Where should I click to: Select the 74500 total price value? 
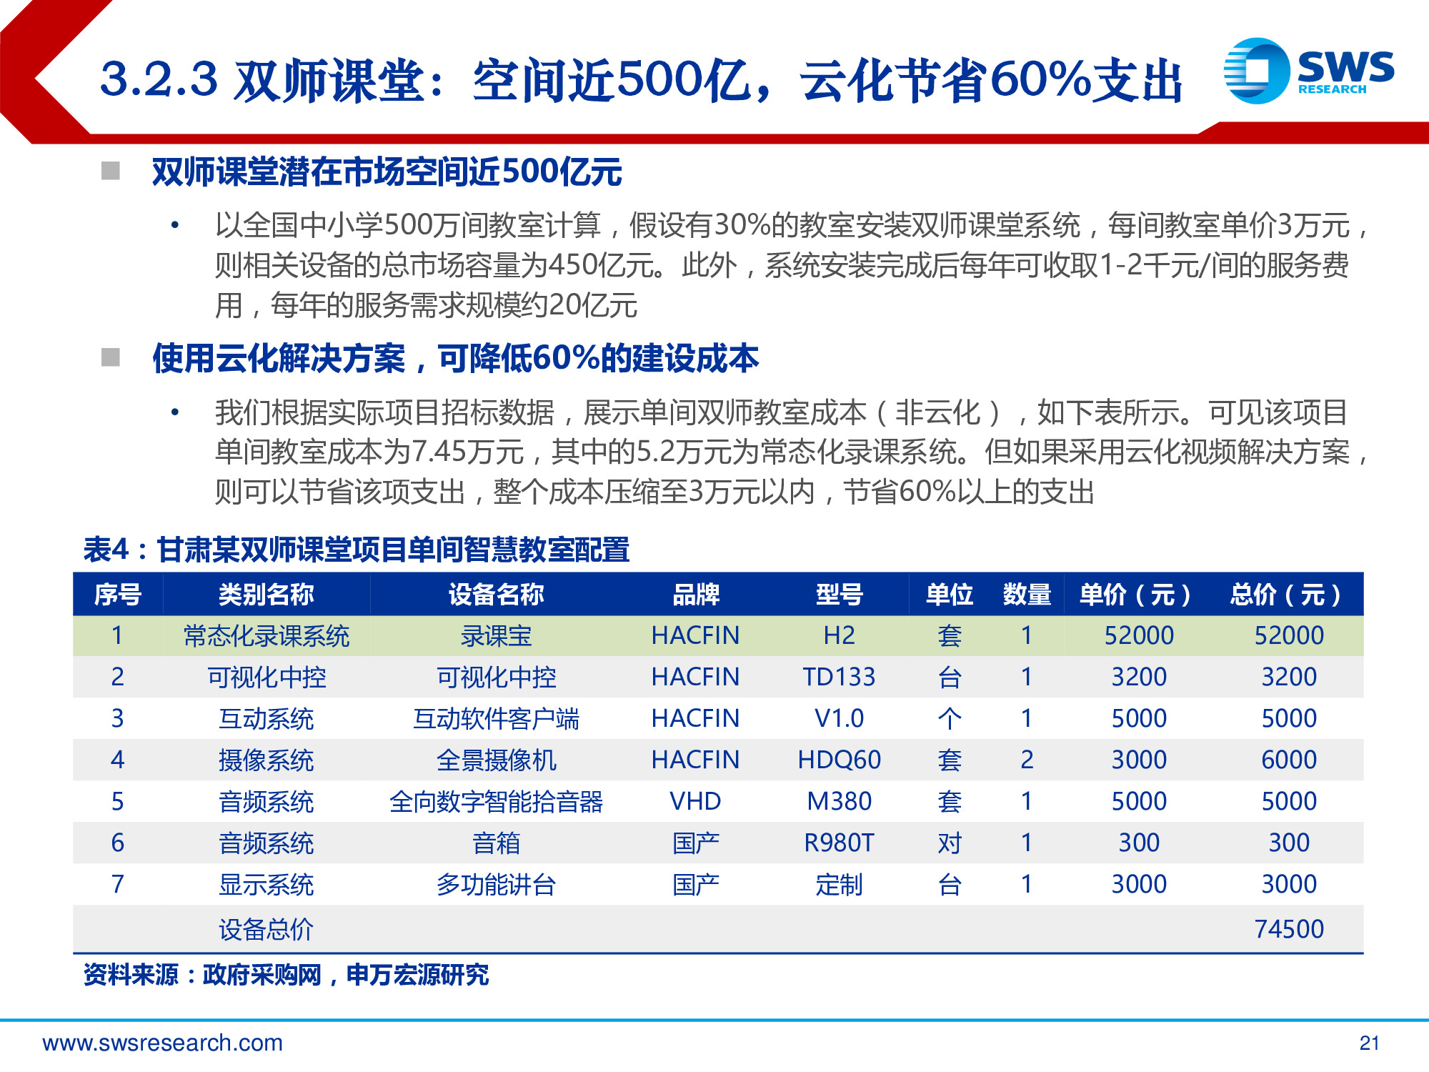[x=1297, y=929]
